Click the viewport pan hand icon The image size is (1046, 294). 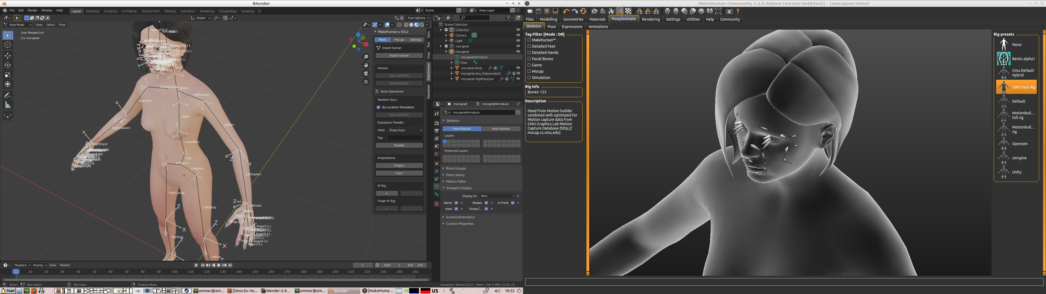click(x=366, y=65)
